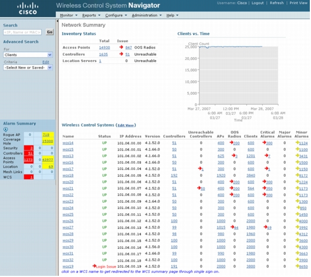Open the wcs15 system link
Image resolution: width=311 pixels, height=277 pixels.
[68, 150]
